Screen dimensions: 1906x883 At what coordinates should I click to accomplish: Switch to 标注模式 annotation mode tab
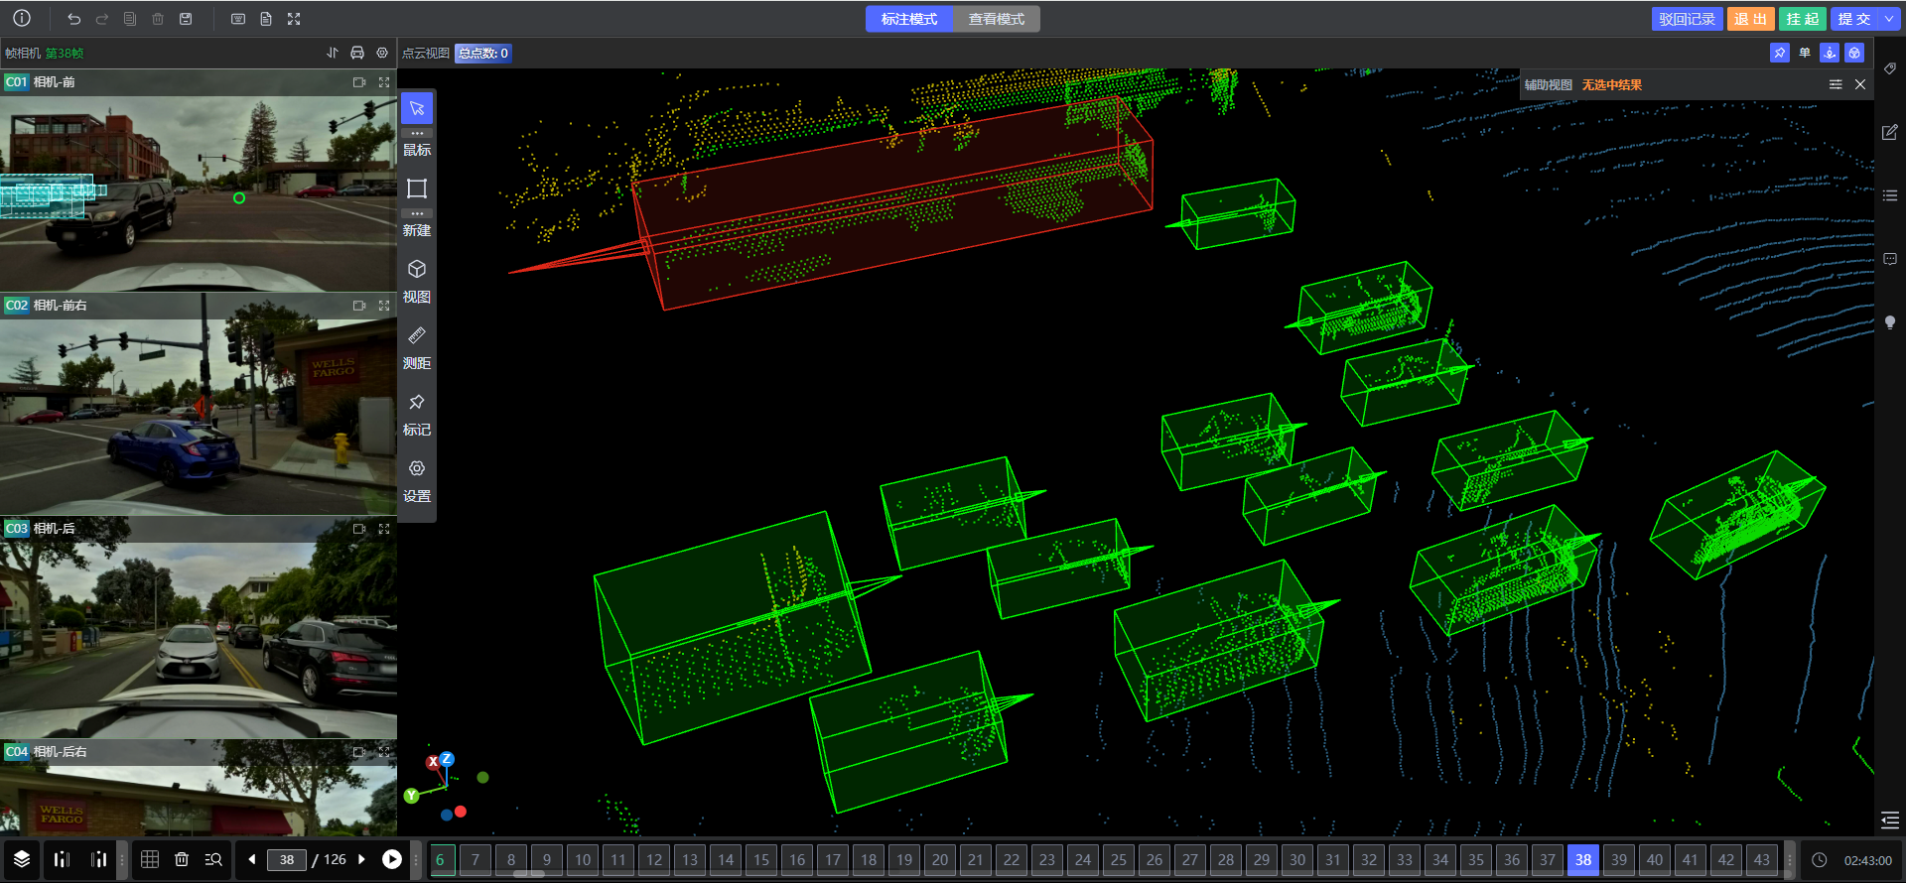(x=908, y=19)
